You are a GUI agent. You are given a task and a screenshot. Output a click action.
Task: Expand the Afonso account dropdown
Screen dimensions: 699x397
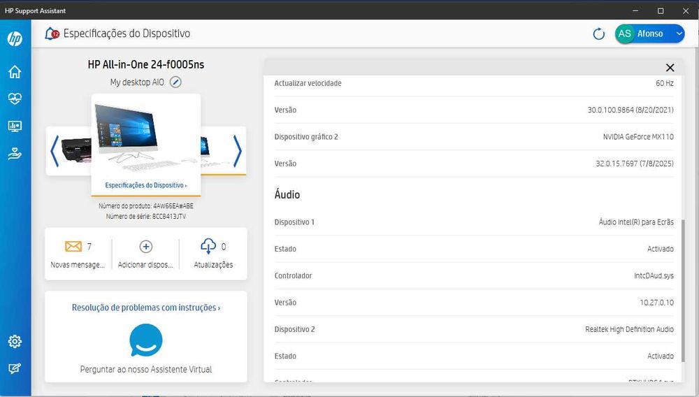click(679, 34)
